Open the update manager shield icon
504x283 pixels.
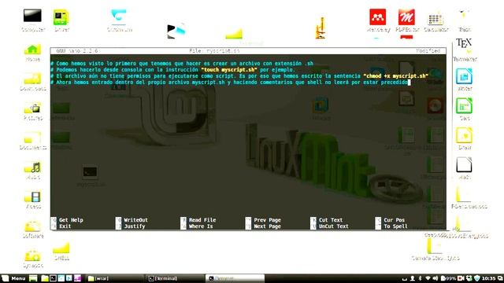(477, 278)
